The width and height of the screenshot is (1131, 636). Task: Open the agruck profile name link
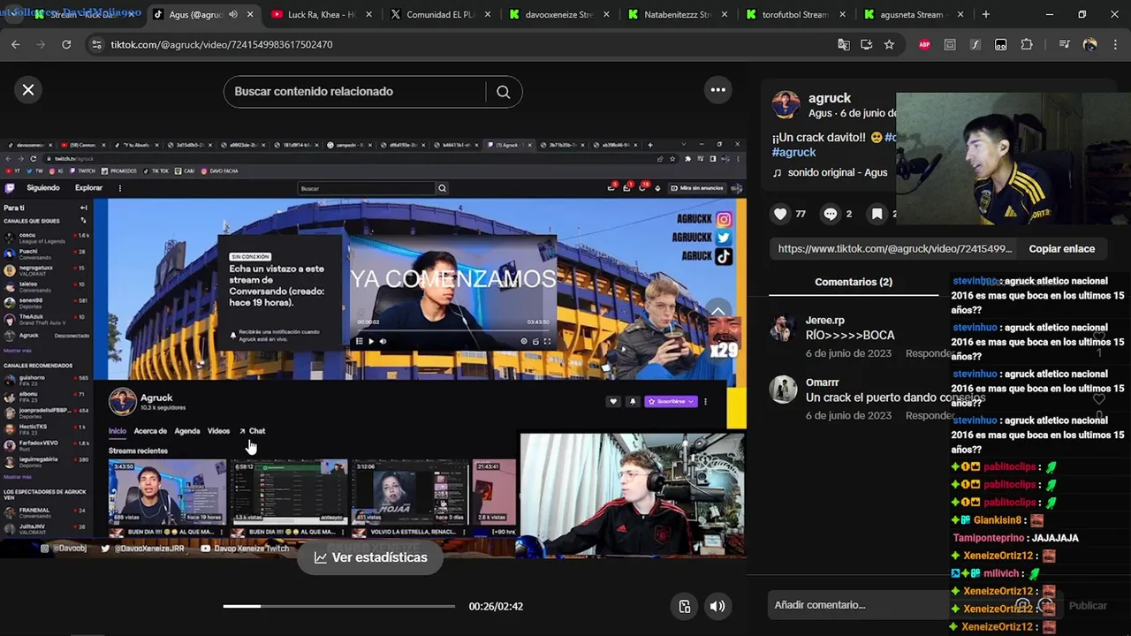click(830, 98)
